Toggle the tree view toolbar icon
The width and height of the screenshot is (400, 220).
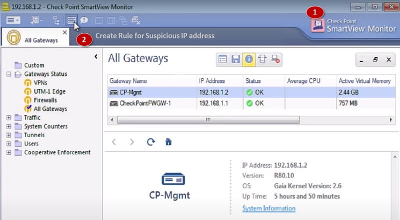pos(56,20)
